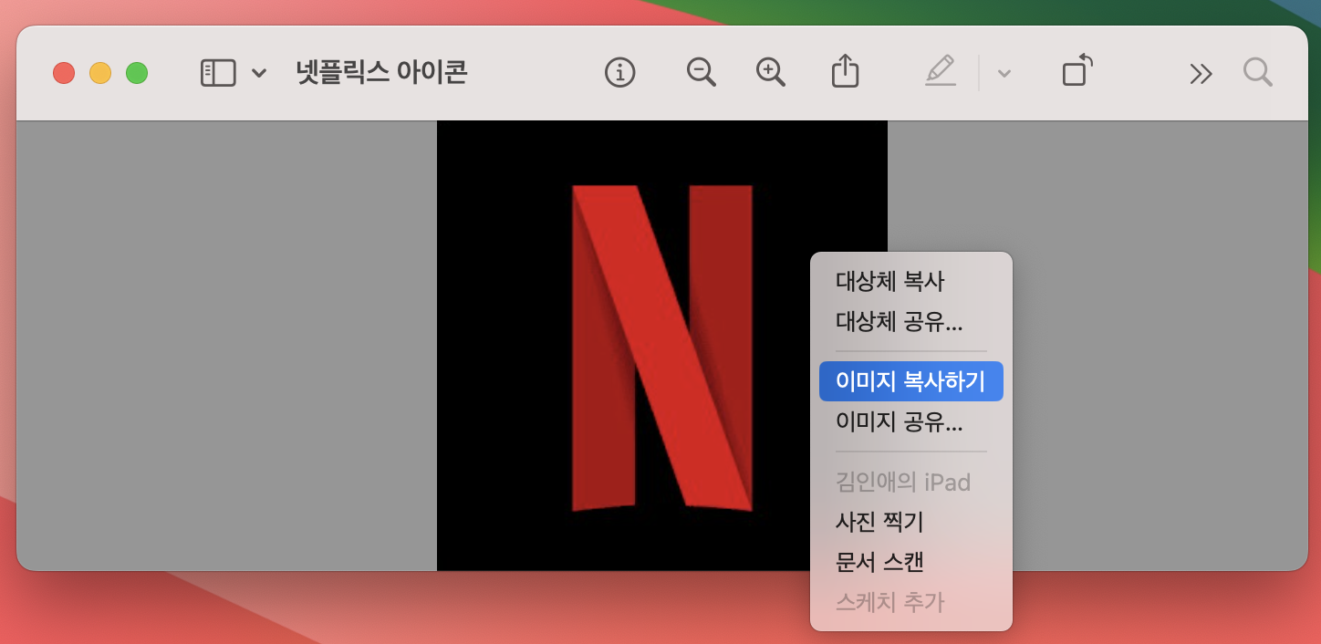Select 이미지 공유... menu entry
This screenshot has width=1321, height=644.
(911, 421)
